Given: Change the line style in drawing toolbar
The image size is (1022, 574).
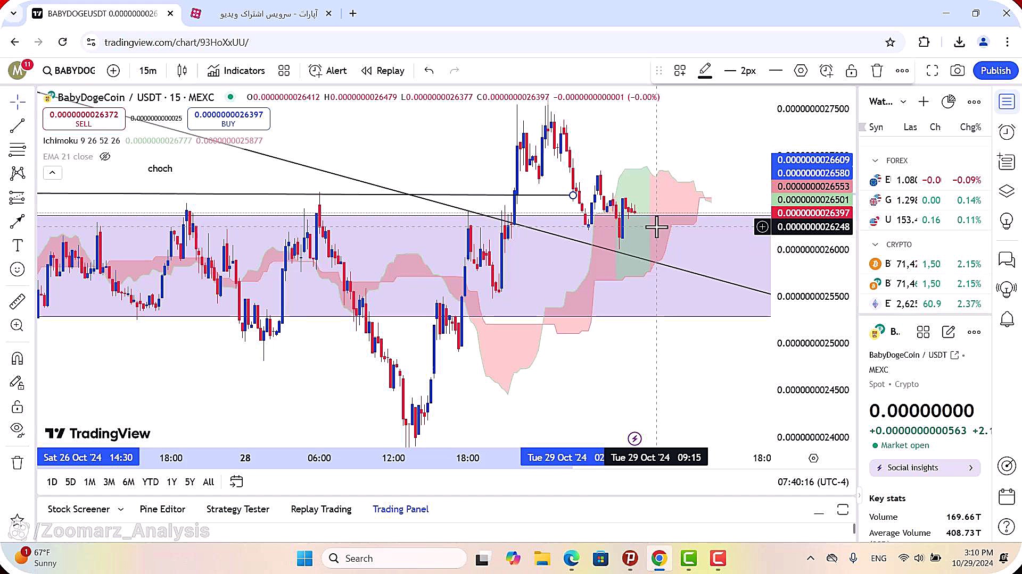Looking at the screenshot, I should (776, 71).
